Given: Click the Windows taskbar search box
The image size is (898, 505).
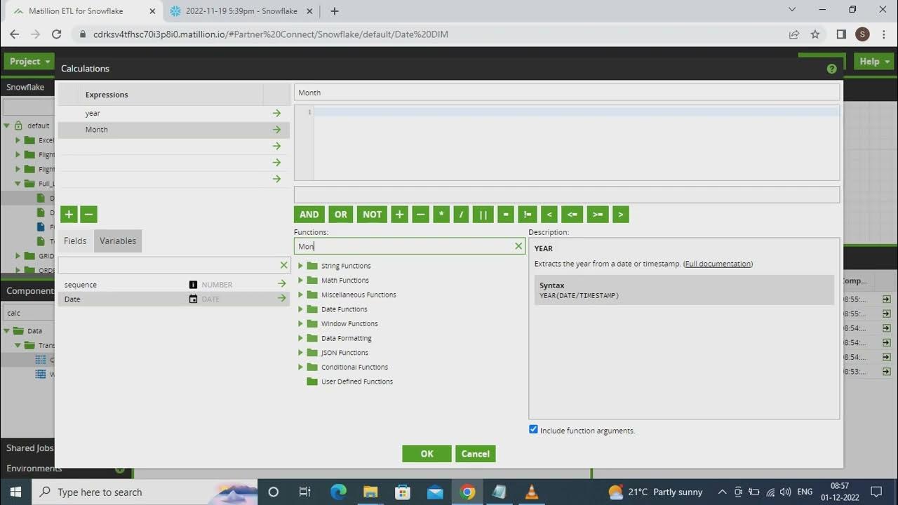Looking at the screenshot, I should tap(146, 492).
